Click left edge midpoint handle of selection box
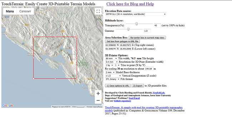Image resolution: width=232 pixels, height=130 pixels. pos(34,58)
